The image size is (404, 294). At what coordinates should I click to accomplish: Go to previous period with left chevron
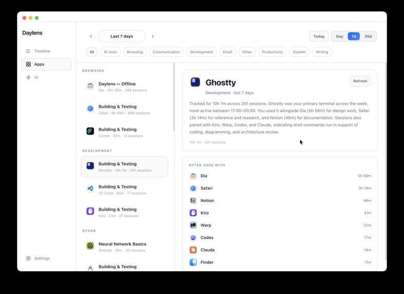click(91, 36)
